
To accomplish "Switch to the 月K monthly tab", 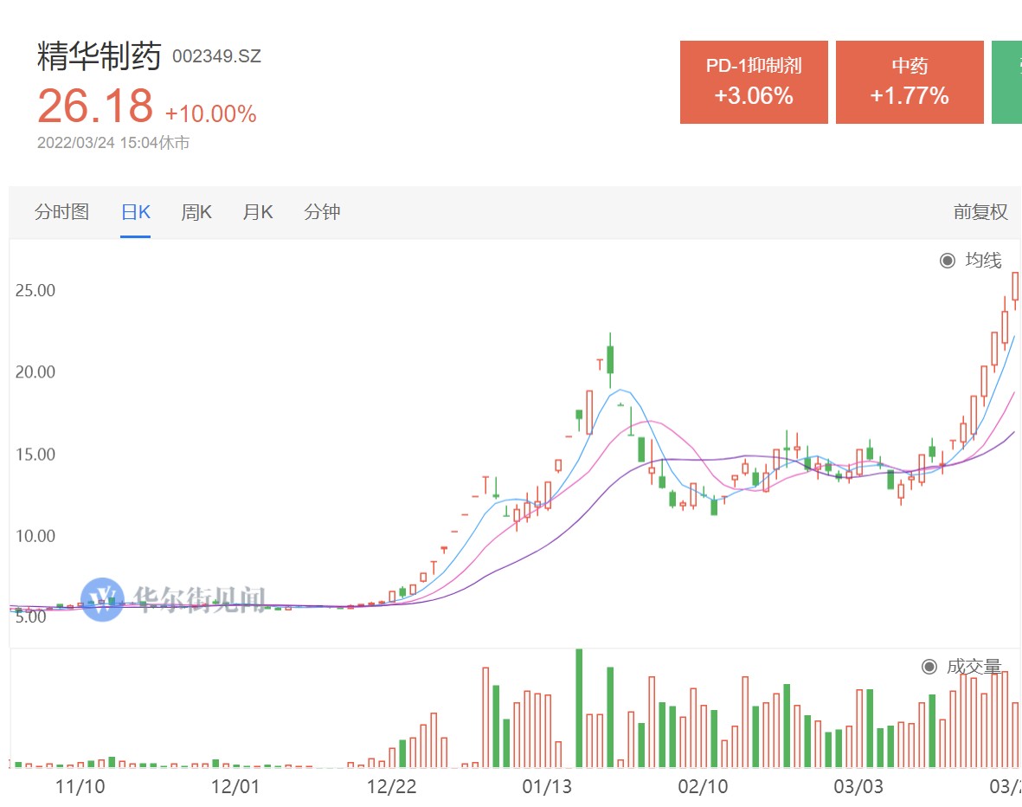I will point(258,212).
